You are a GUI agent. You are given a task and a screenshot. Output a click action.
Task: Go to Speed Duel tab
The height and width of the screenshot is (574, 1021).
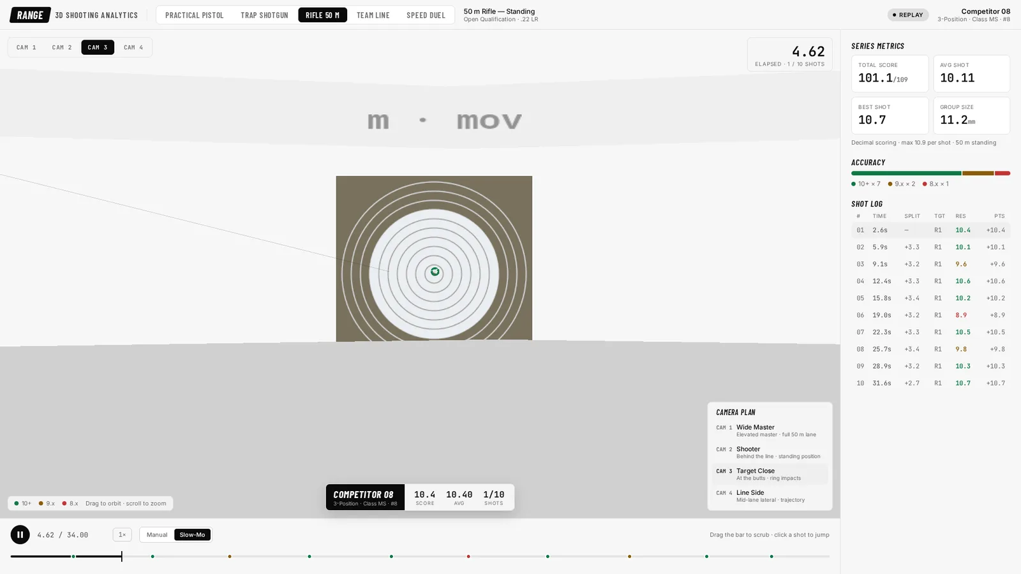[x=426, y=15]
